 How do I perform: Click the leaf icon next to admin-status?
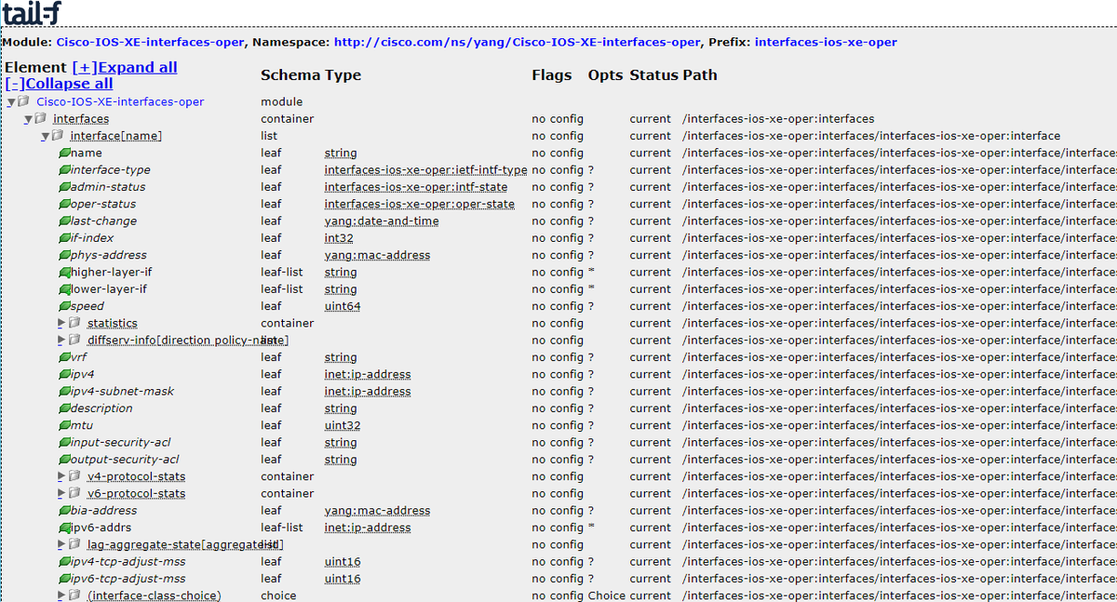point(64,187)
